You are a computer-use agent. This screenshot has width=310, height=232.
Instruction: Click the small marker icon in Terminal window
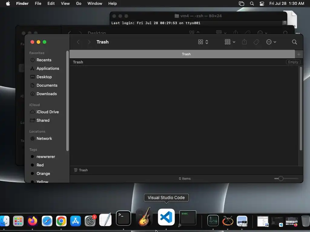click(x=285, y=22)
